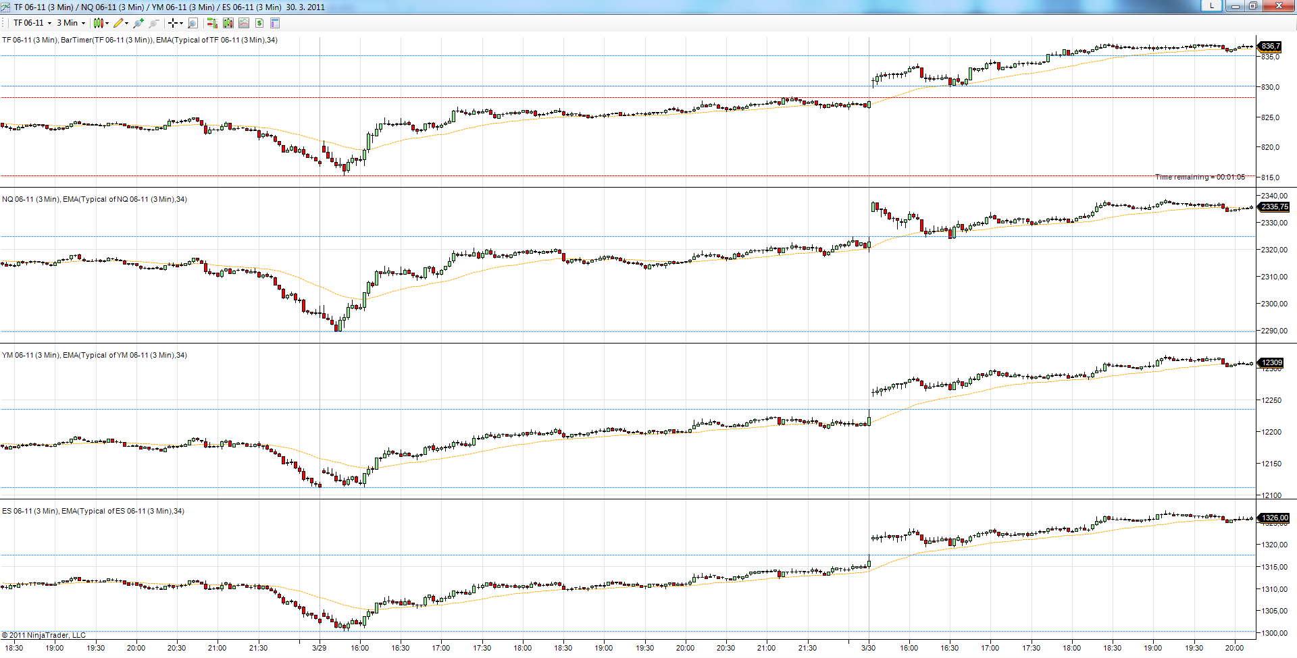Click the 830,0 price axis label

1270,87
